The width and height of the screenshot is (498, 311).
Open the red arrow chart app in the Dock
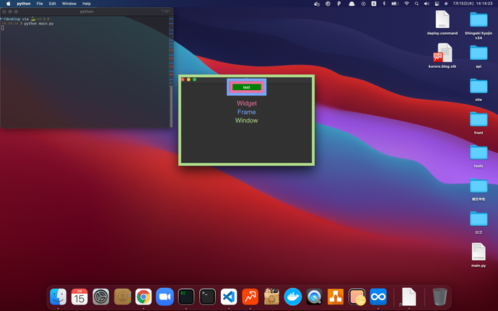tap(250, 297)
